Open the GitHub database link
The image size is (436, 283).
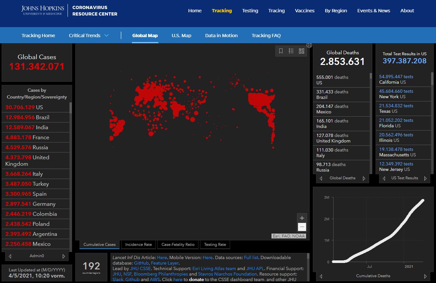tap(141, 263)
